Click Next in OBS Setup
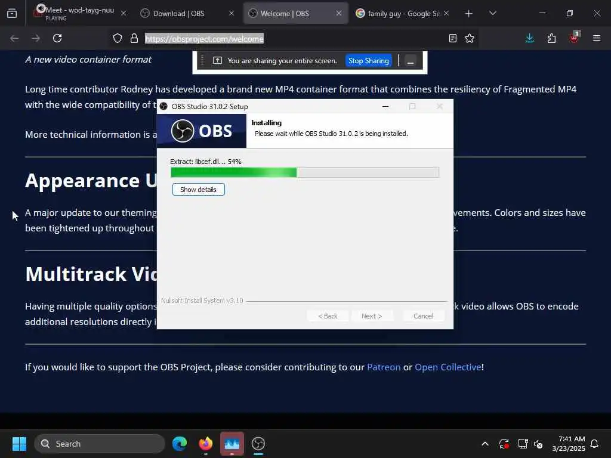The height and width of the screenshot is (458, 611). tap(372, 316)
